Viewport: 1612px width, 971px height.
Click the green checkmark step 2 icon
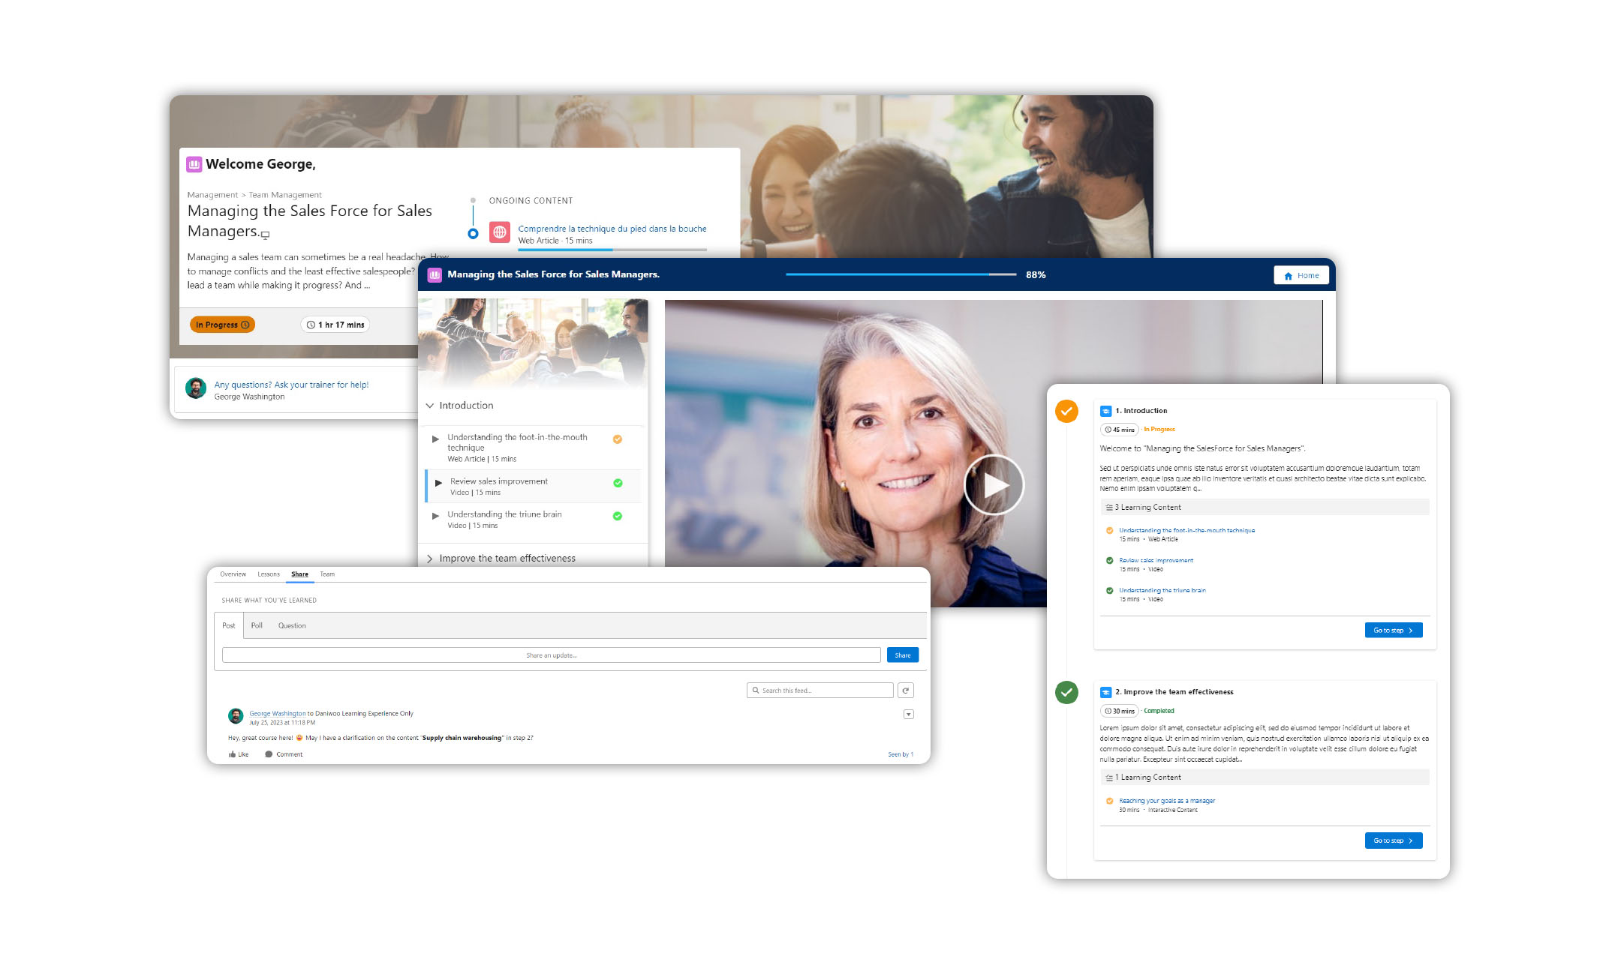point(1066,692)
